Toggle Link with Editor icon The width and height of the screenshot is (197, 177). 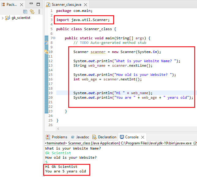point(32,12)
